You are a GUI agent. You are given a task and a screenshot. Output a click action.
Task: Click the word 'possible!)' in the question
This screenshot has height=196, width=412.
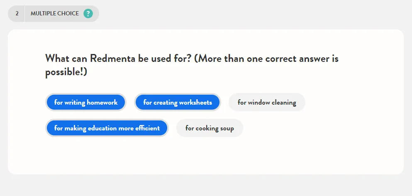coord(66,72)
